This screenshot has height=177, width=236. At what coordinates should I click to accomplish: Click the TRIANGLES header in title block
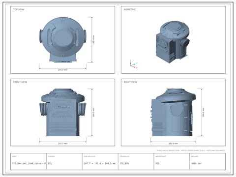124,156
